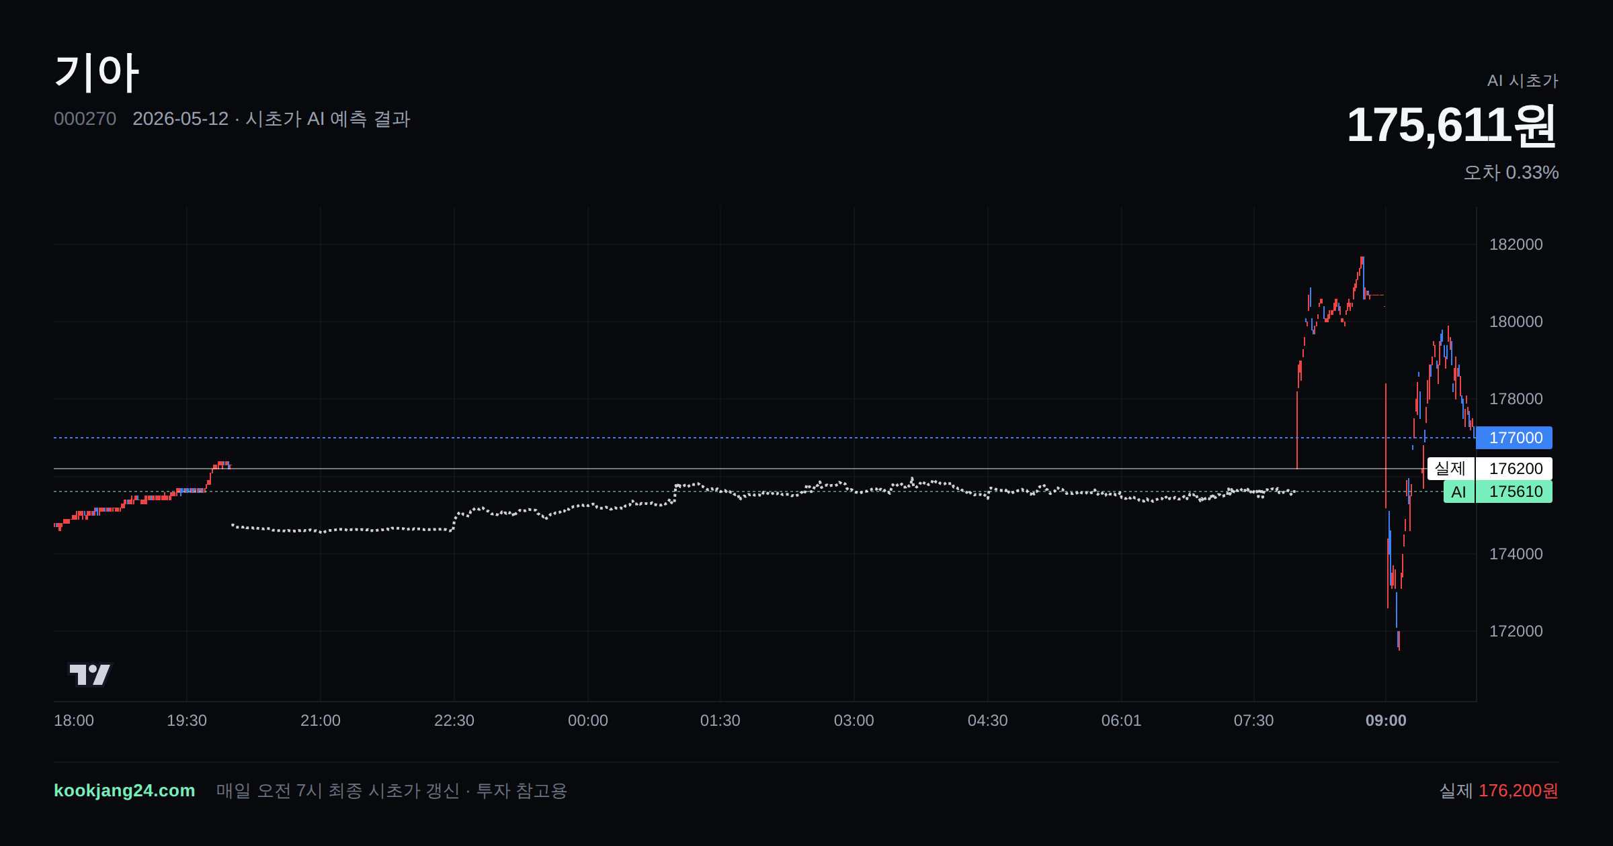Click the 2026-05-12 시초가 AI 예측 결과 subtitle
This screenshot has height=846, width=1613.
point(272,119)
